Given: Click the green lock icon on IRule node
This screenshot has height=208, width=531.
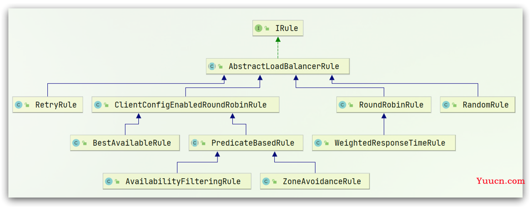Looking at the screenshot, I should (267, 29).
